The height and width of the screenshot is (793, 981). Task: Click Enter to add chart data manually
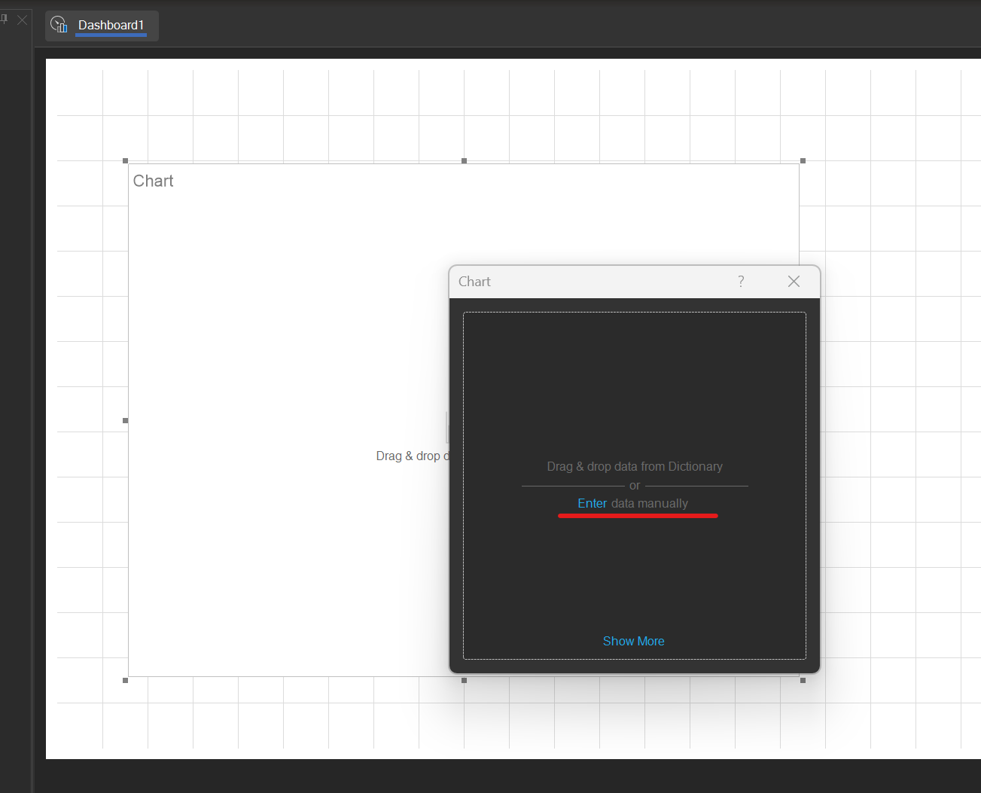(x=593, y=503)
